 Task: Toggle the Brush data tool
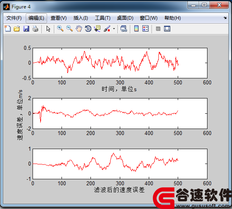(107, 29)
